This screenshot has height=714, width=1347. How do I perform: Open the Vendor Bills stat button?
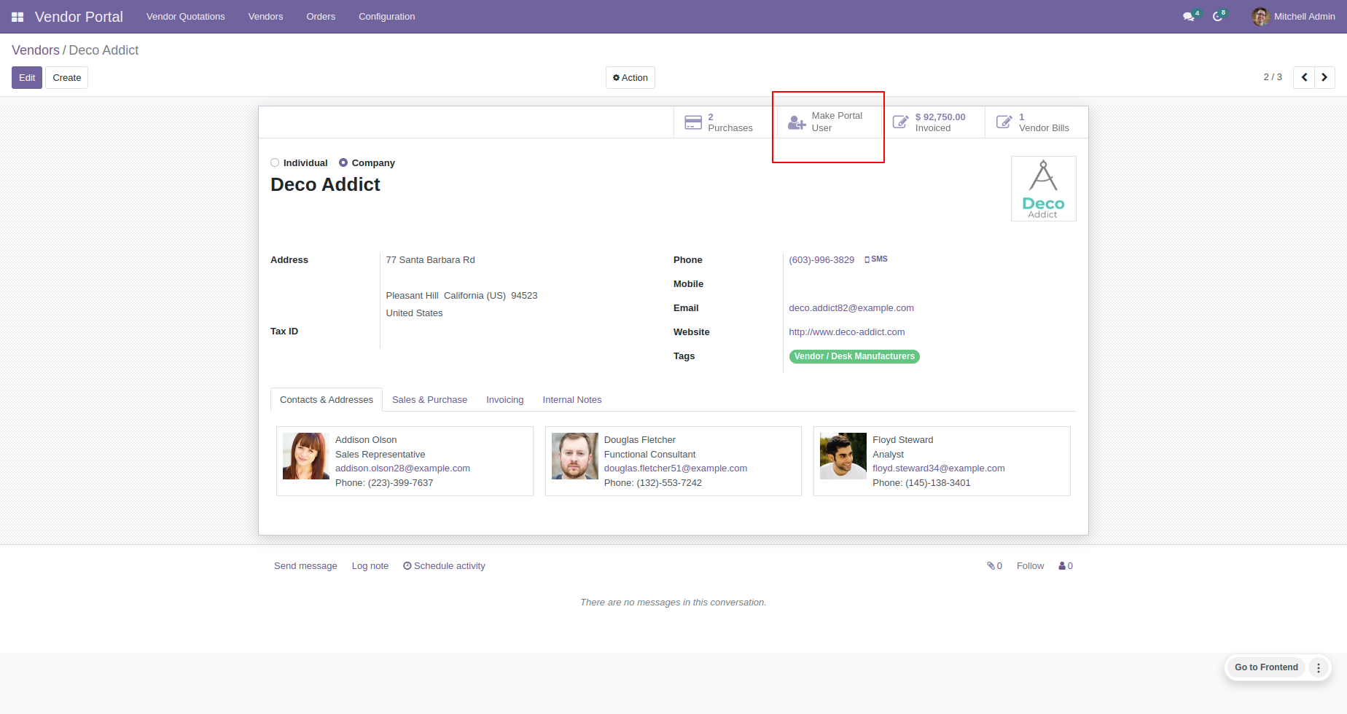[x=1035, y=122]
